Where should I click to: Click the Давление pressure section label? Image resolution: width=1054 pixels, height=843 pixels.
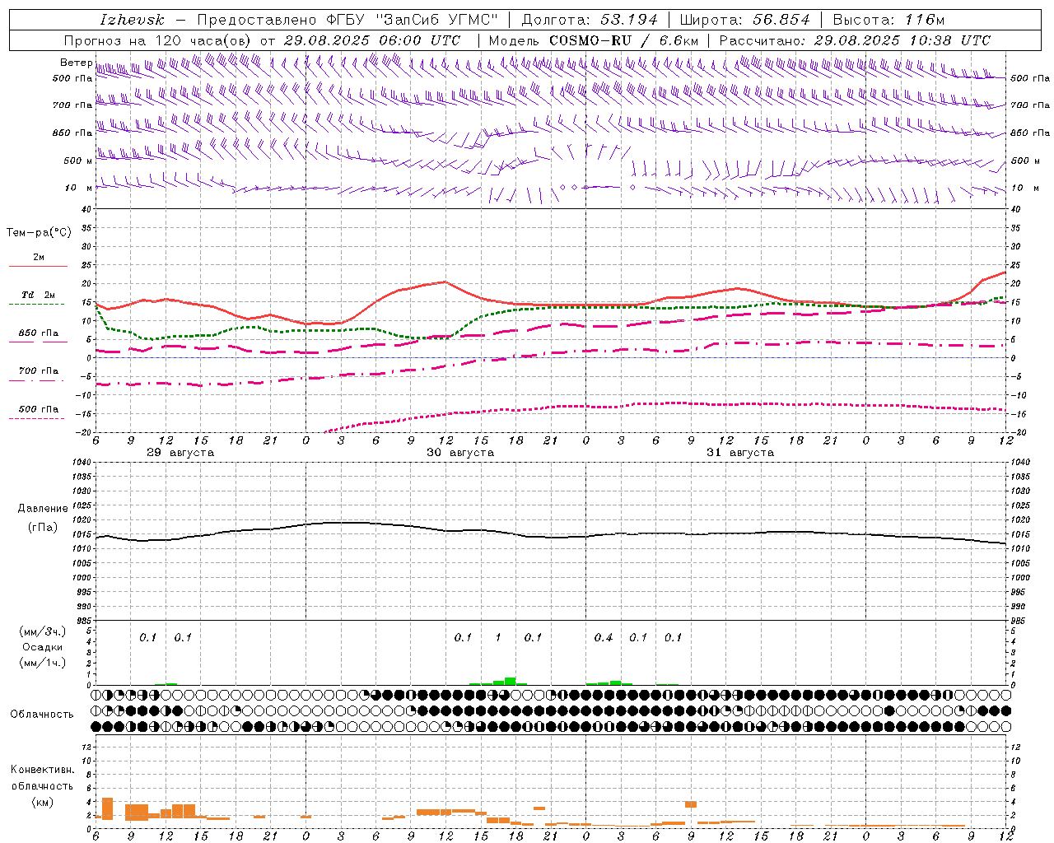pos(43,509)
